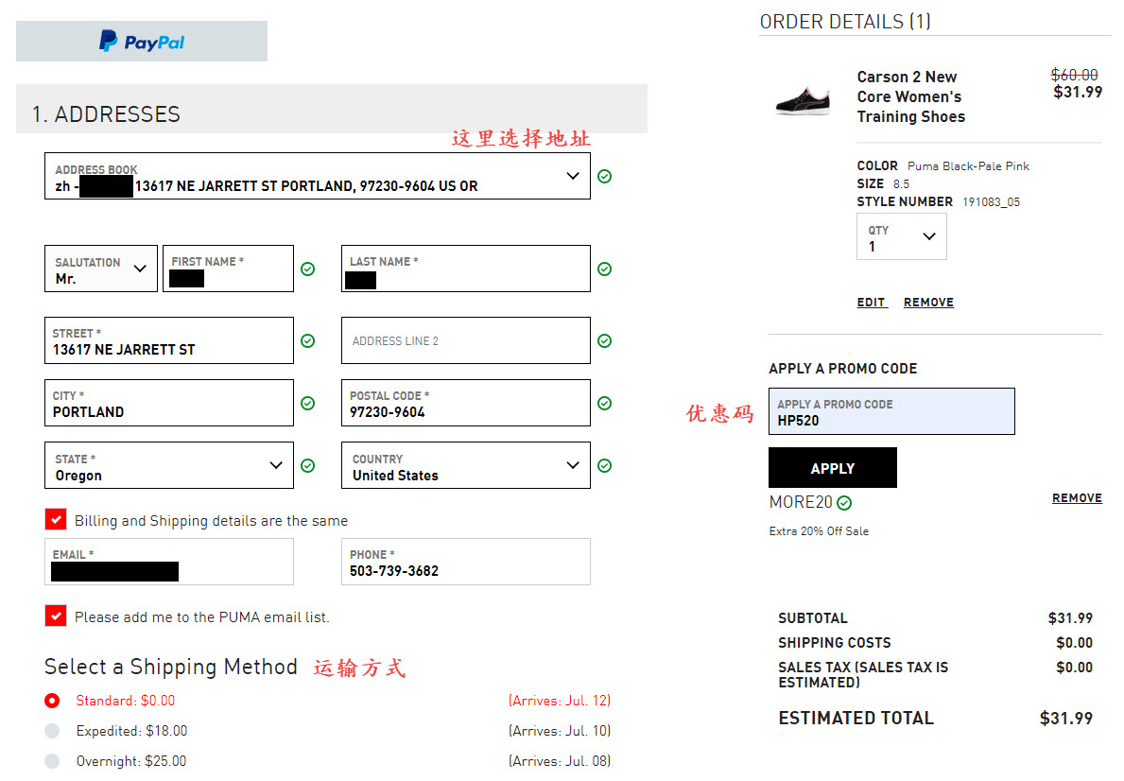Click the Email input field
Image resolution: width=1124 pixels, height=781 pixels.
pyautogui.click(x=169, y=563)
